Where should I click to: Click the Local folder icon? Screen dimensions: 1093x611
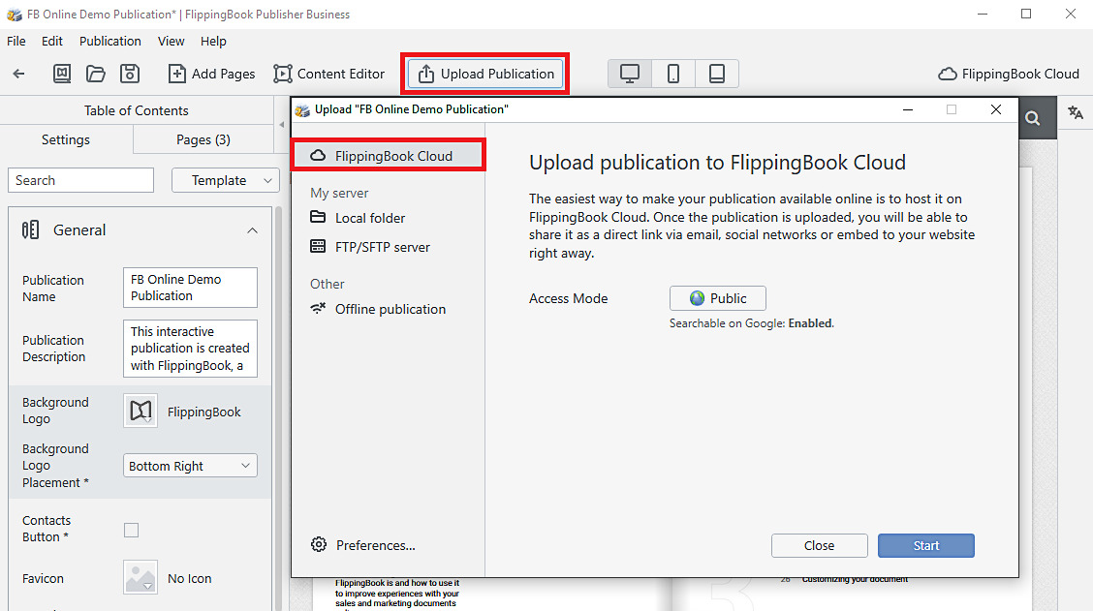pyautogui.click(x=318, y=217)
